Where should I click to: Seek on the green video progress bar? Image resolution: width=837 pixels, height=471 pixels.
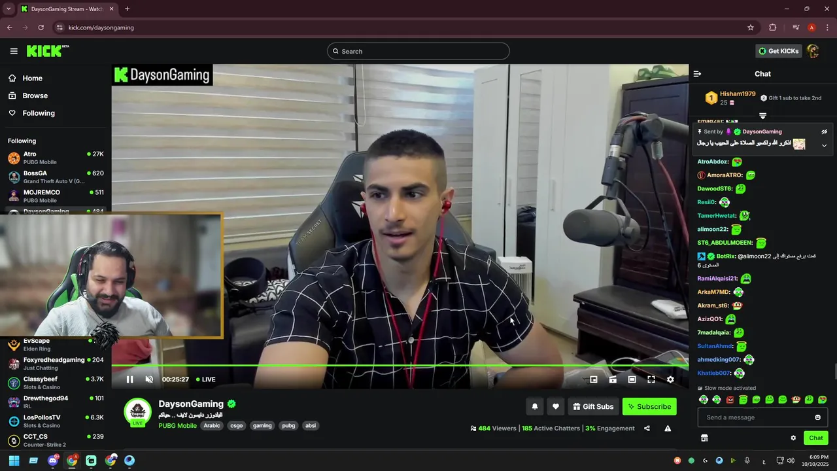pyautogui.click(x=400, y=366)
